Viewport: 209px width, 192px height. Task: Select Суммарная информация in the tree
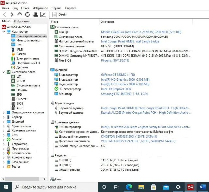pos(29,36)
